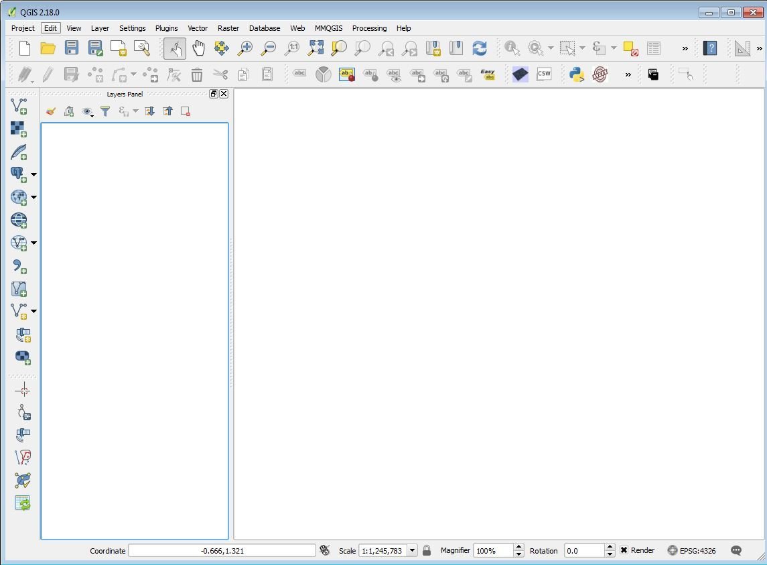Viewport: 767px width, 565px height.
Task: Decrease the Rotation value
Action: [x=610, y=554]
